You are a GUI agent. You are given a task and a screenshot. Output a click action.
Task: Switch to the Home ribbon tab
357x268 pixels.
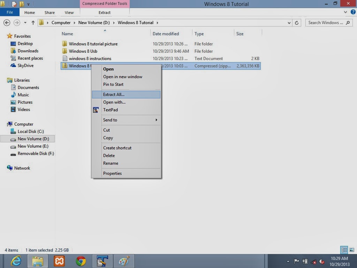pos(30,13)
